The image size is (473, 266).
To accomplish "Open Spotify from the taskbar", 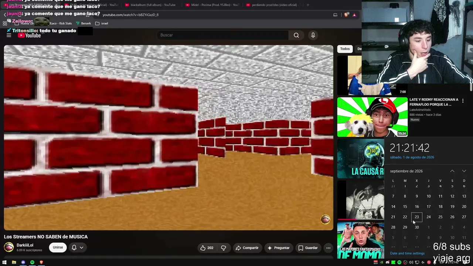I will [x=32, y=262].
